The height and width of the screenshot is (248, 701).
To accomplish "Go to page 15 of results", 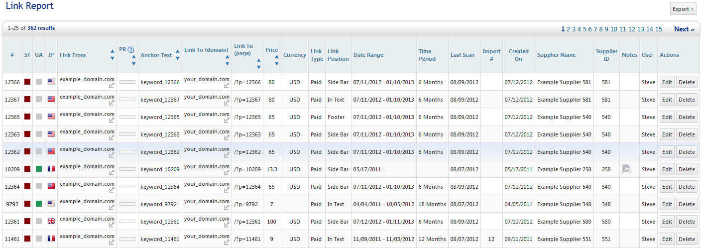I will (x=658, y=29).
